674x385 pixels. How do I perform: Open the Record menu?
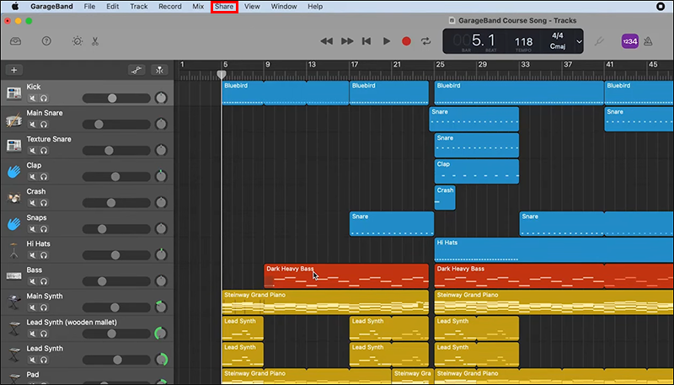170,7
